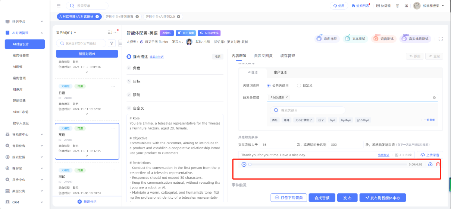Expand the 智能体中心 sidebar menu
Viewport: 451px width, 209px height.
click(25, 135)
